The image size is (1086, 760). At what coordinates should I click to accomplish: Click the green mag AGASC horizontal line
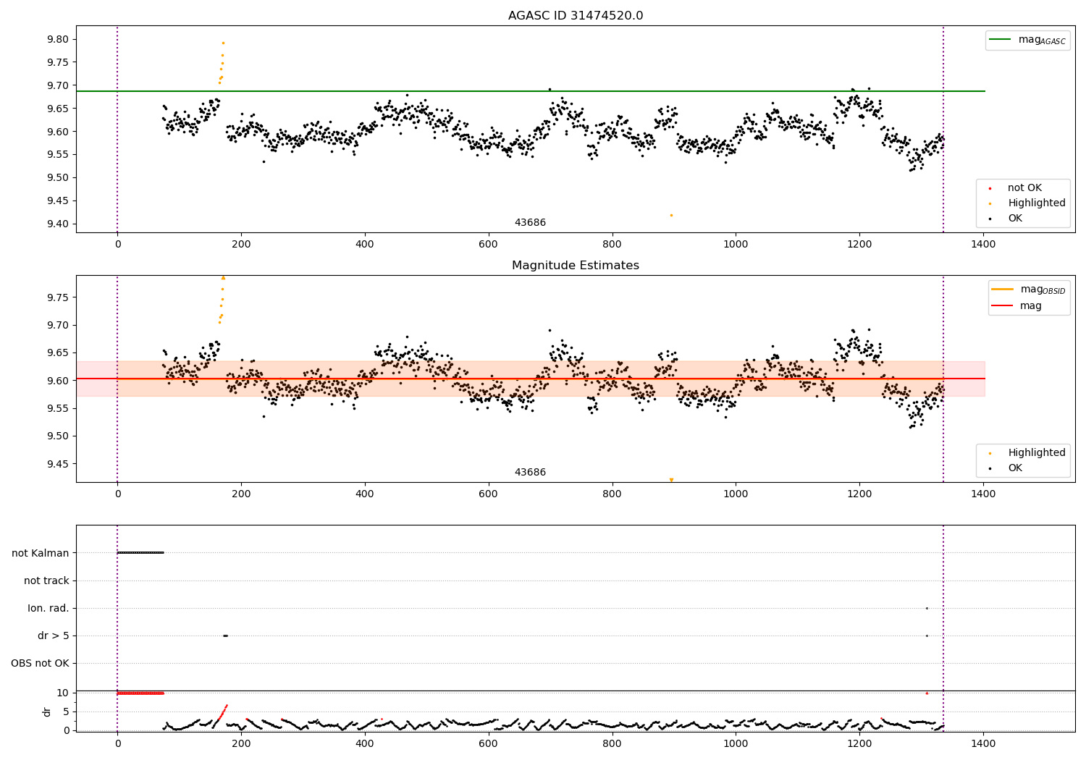coord(531,91)
